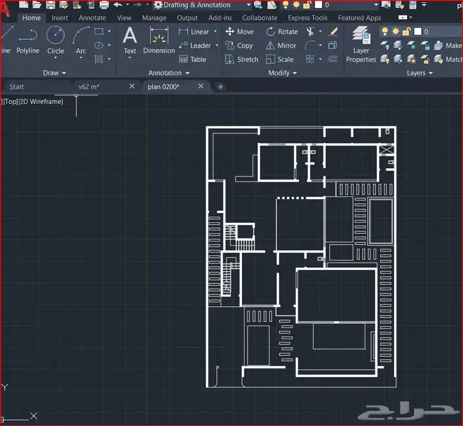Image resolution: width=463 pixels, height=426 pixels.
Task: Click white color swatch in Quick Access layer control
Action: [318, 5]
